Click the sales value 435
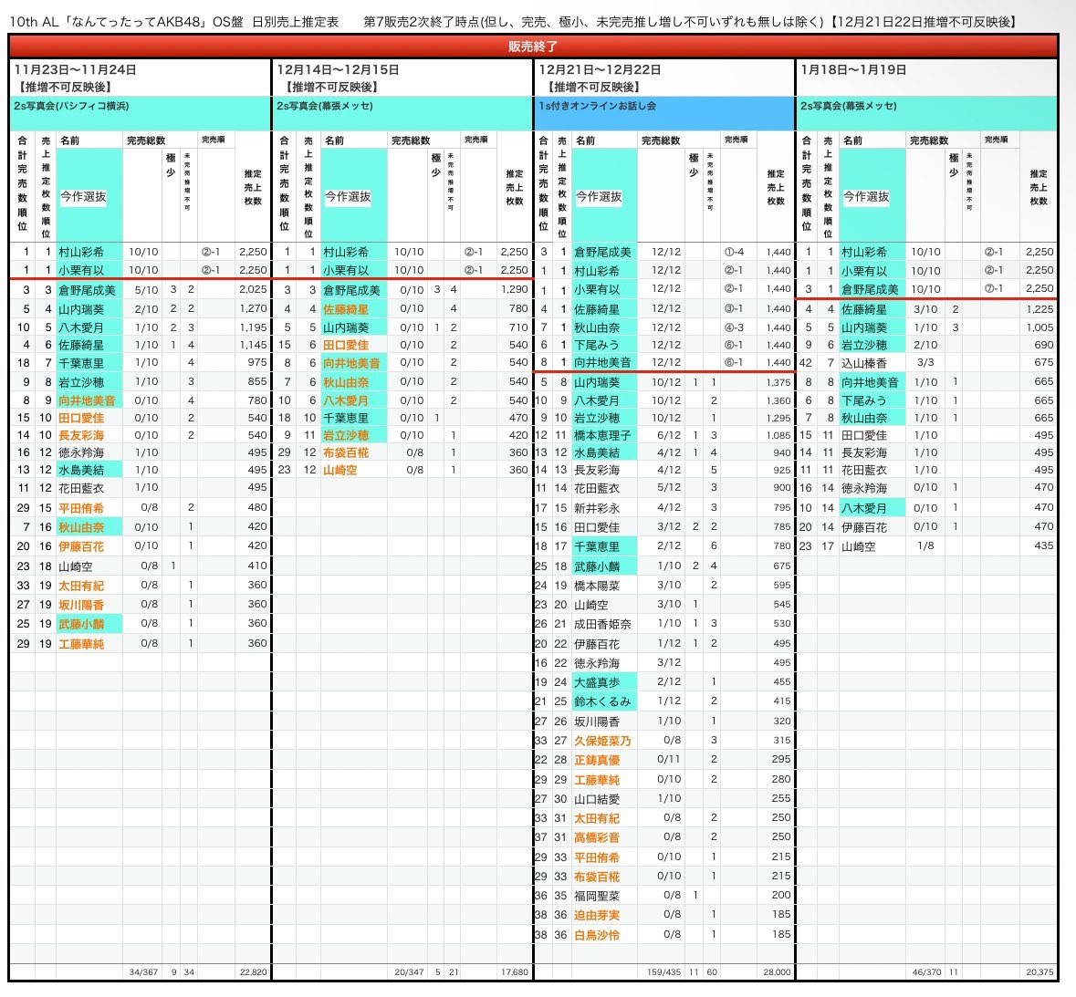The width and height of the screenshot is (1076, 997). [1044, 545]
